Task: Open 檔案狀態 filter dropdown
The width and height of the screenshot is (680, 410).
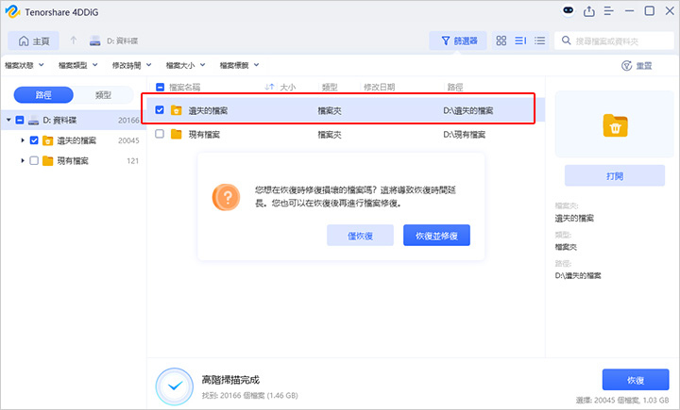Action: (25, 65)
